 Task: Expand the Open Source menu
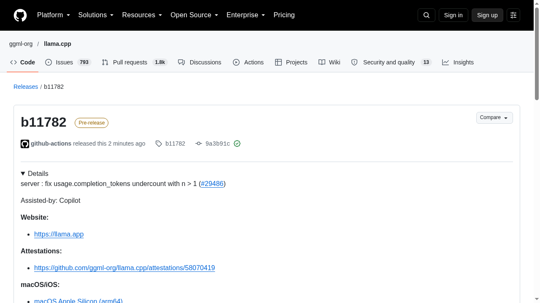click(x=194, y=15)
